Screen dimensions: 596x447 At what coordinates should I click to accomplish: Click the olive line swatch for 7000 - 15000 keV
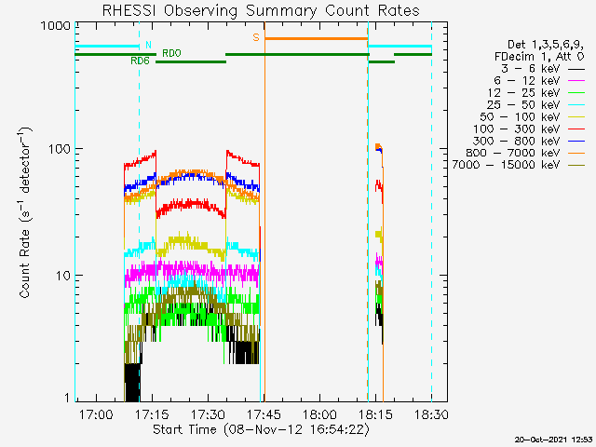(x=576, y=166)
